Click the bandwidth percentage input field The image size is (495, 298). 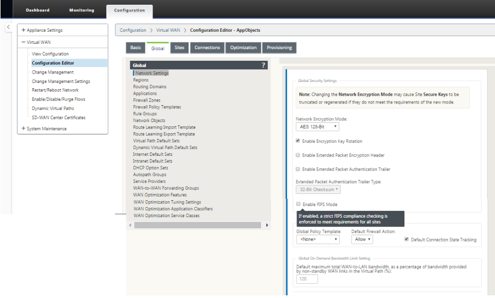(x=307, y=278)
